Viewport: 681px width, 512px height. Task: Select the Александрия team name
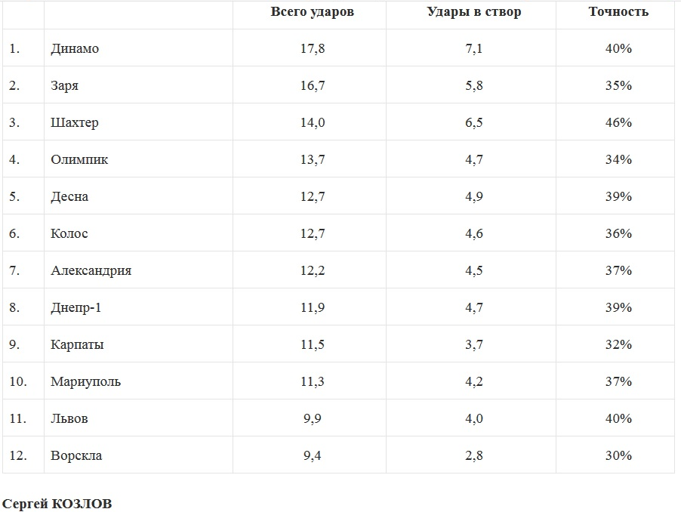91,271
